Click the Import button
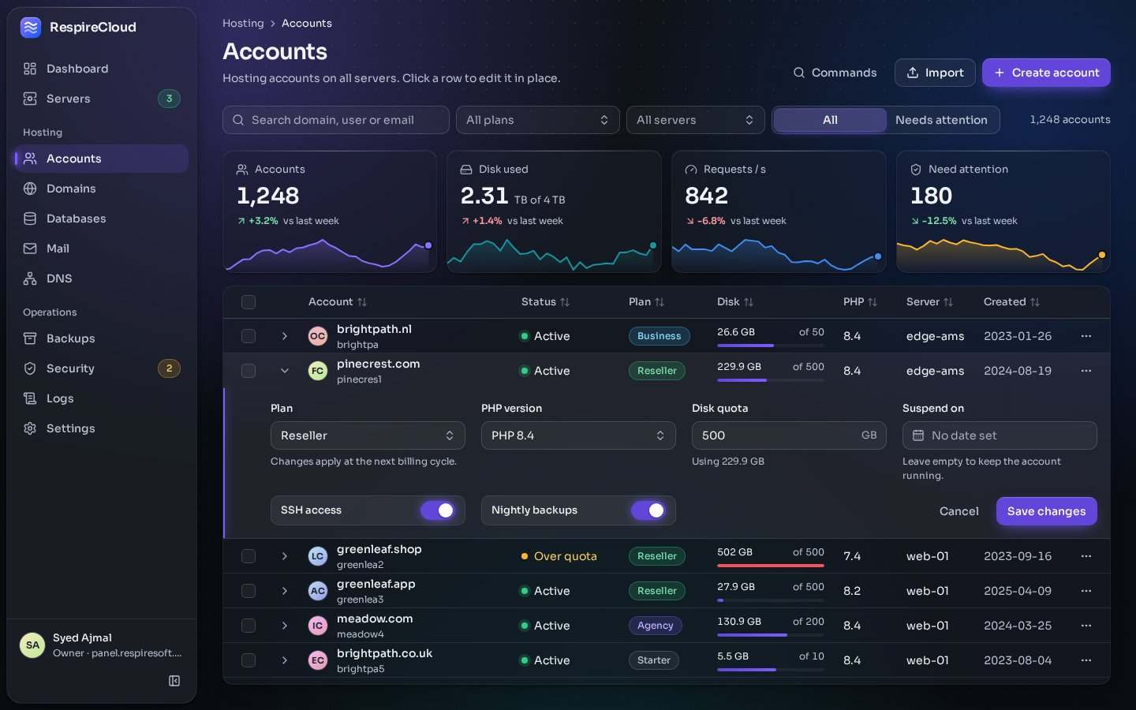The height and width of the screenshot is (710, 1136). [935, 73]
